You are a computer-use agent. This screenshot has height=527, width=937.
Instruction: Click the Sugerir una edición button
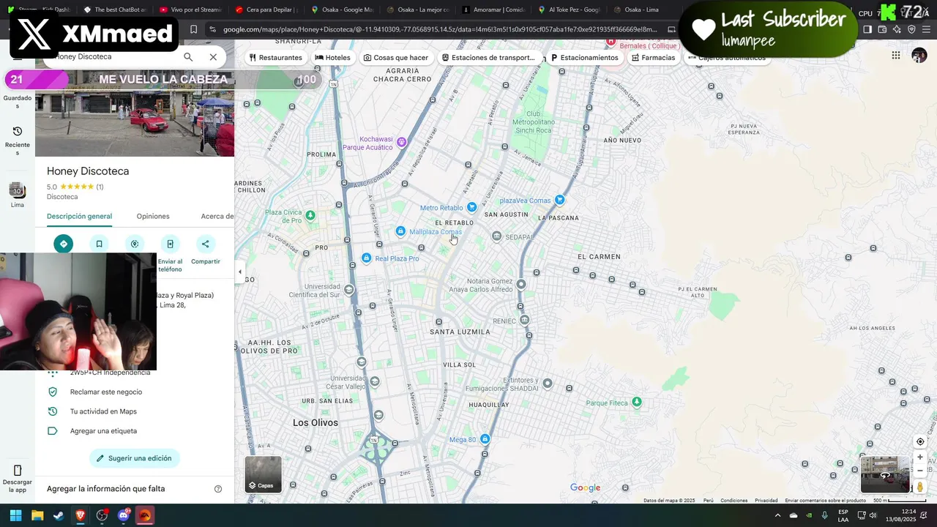135,458
